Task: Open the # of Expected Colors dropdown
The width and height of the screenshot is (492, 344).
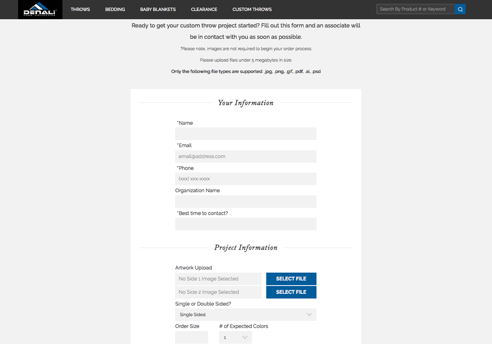Action: 235,338
